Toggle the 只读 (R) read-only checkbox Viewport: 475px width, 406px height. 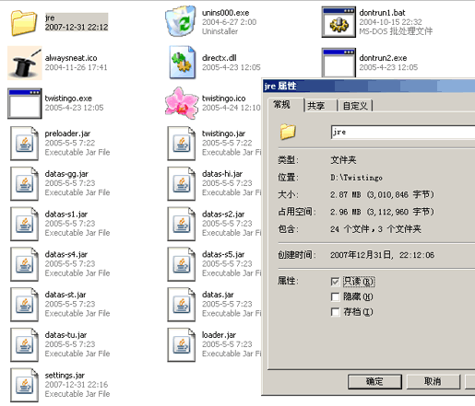point(335,282)
